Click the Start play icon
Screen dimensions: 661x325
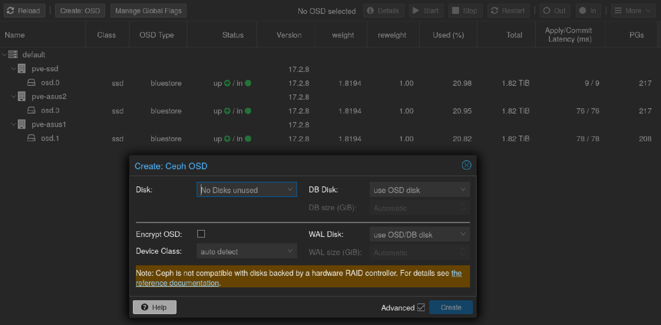416,10
